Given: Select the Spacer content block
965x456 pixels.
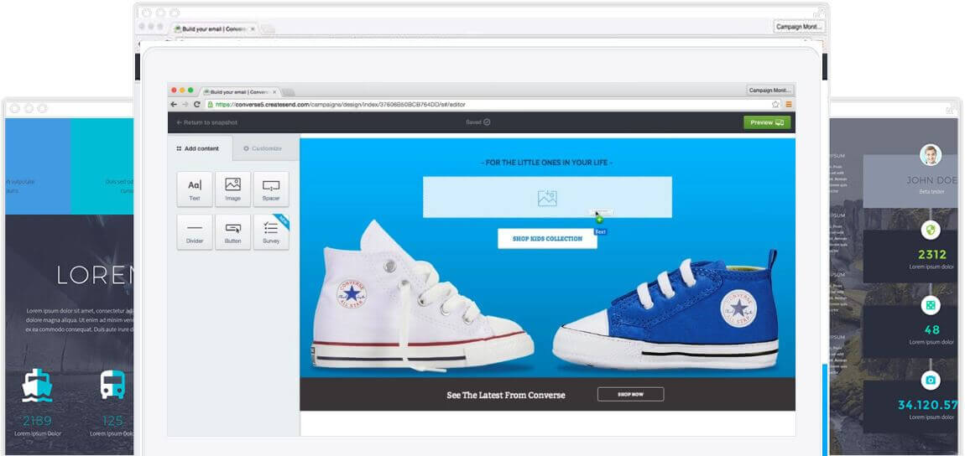Looking at the screenshot, I should point(271,189).
